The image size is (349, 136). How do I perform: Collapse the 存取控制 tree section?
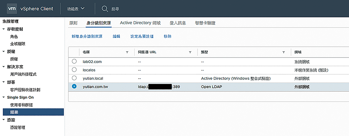[3, 29]
